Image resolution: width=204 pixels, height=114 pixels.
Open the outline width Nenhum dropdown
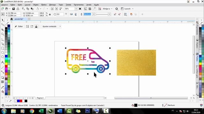(94, 14)
